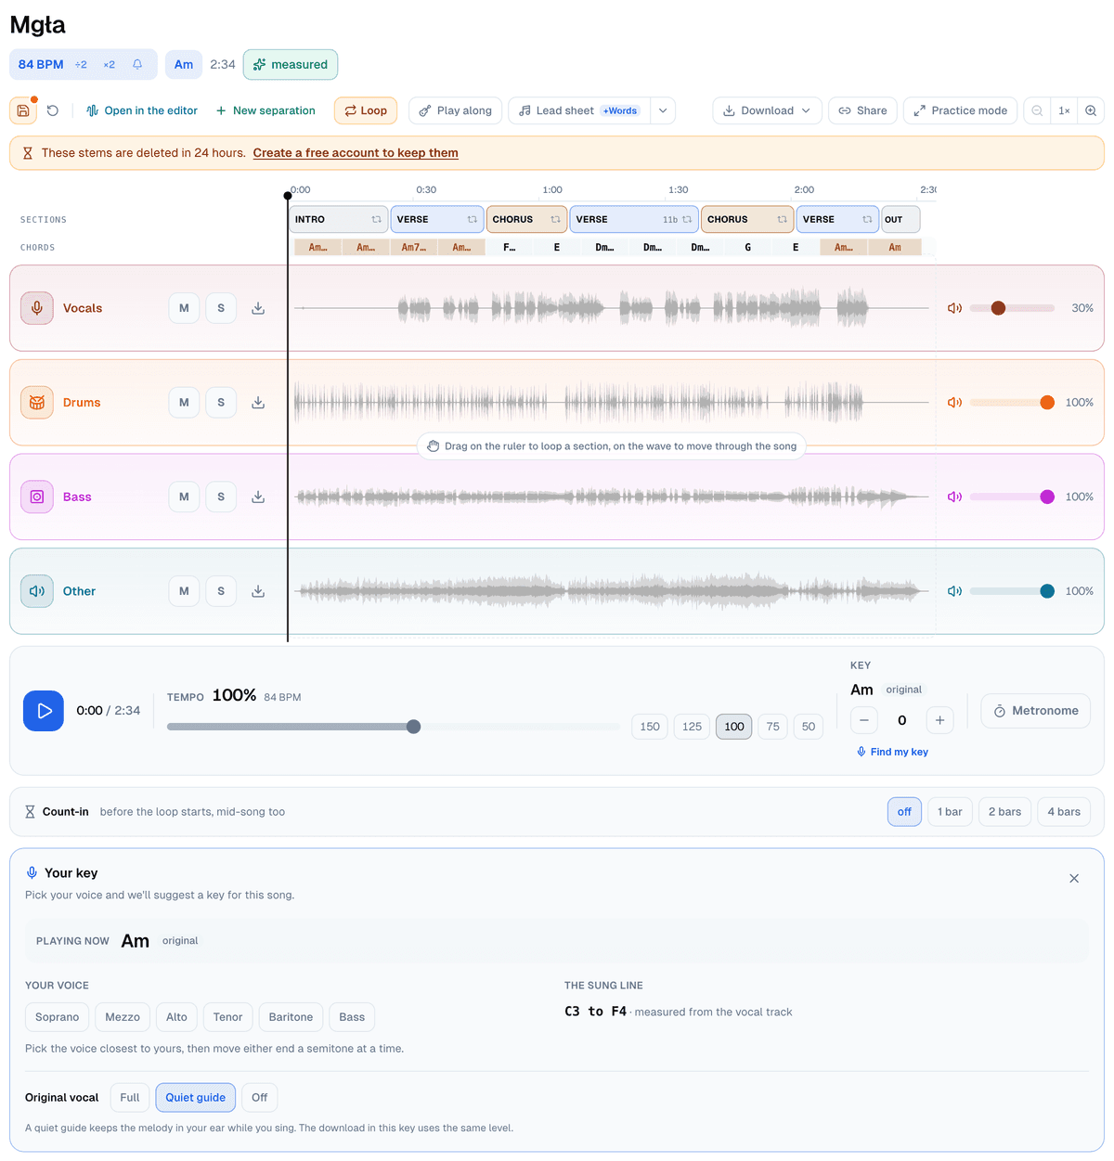Solo the Drums track
The width and height of the screenshot is (1114, 1161).
point(221,403)
